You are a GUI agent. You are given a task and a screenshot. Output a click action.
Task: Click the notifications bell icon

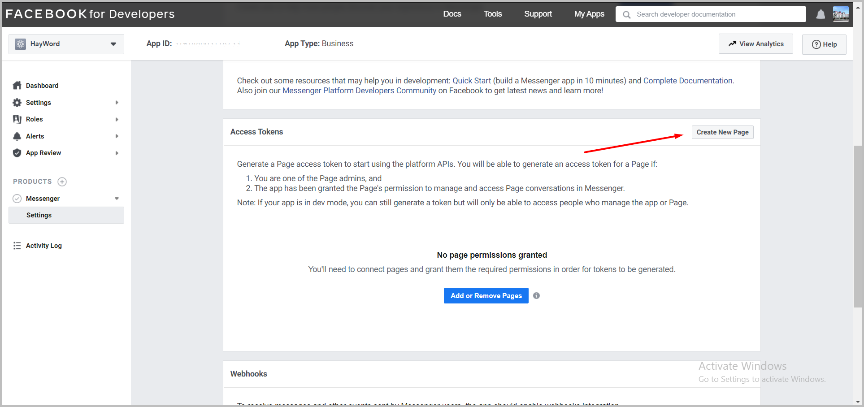tap(821, 14)
